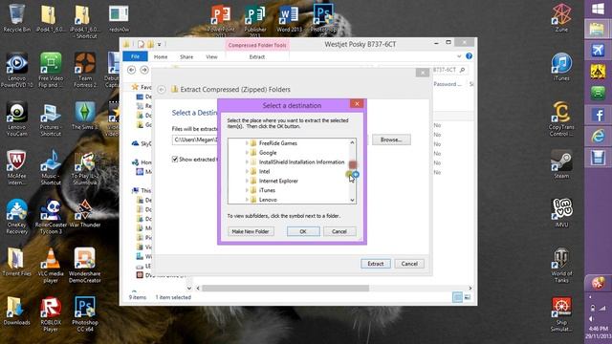This screenshot has width=612, height=344.
Task: Open the Zune desktop shortcut
Action: [x=561, y=17]
